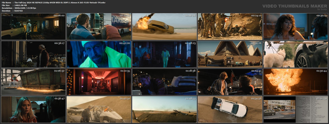
Task: Select the thumbnail at 01:48:53
Action: click(164, 109)
